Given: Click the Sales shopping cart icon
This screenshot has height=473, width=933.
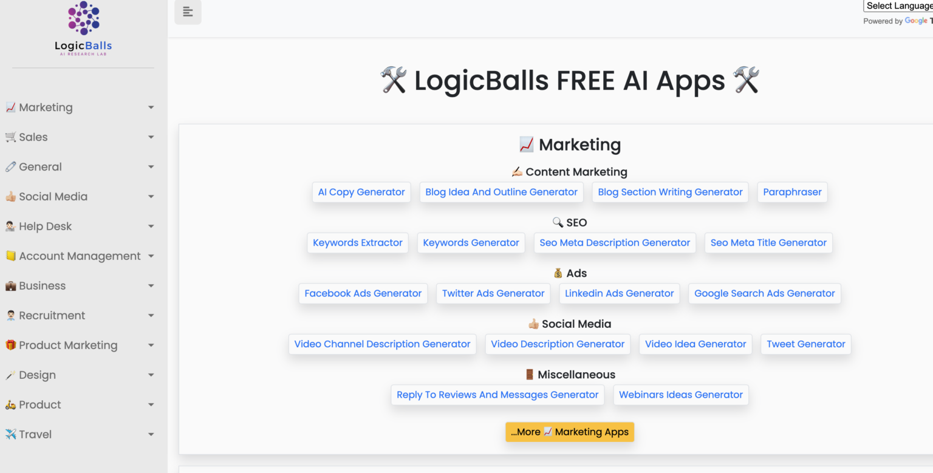Looking at the screenshot, I should click(11, 137).
